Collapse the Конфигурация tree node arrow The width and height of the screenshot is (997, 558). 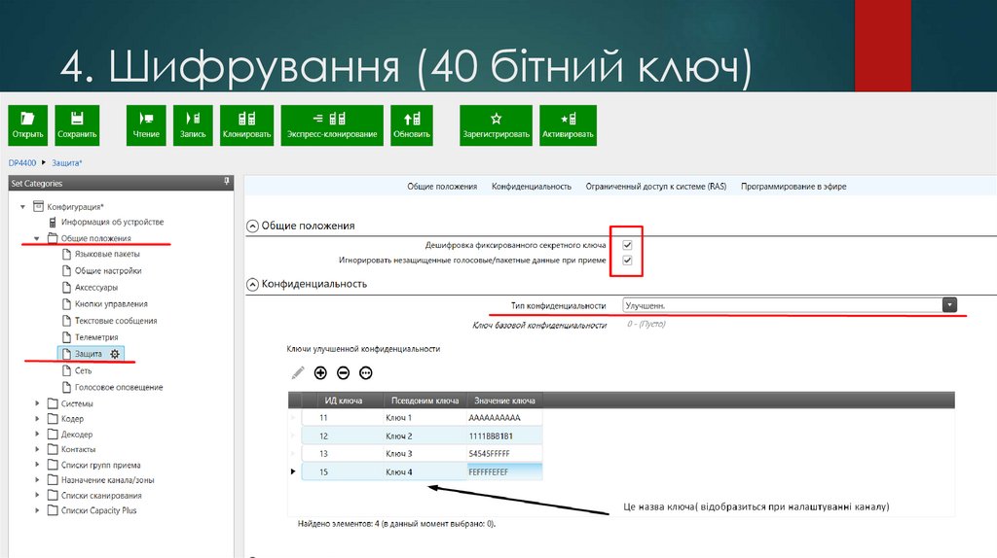click(x=23, y=206)
